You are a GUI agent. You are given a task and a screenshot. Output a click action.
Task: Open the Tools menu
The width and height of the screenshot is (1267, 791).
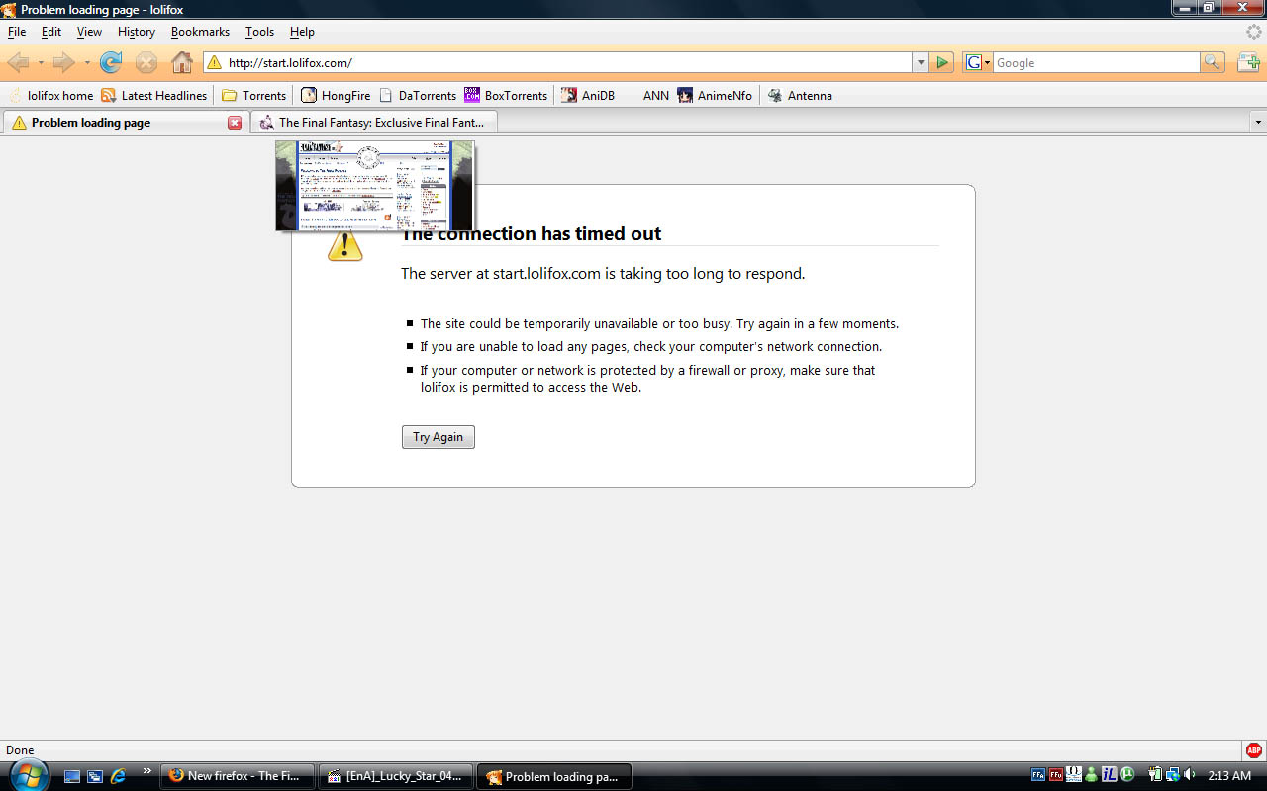(x=259, y=32)
